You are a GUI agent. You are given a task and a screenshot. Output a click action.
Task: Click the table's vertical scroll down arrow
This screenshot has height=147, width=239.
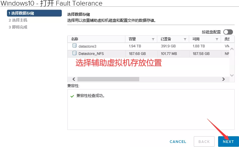231,75
